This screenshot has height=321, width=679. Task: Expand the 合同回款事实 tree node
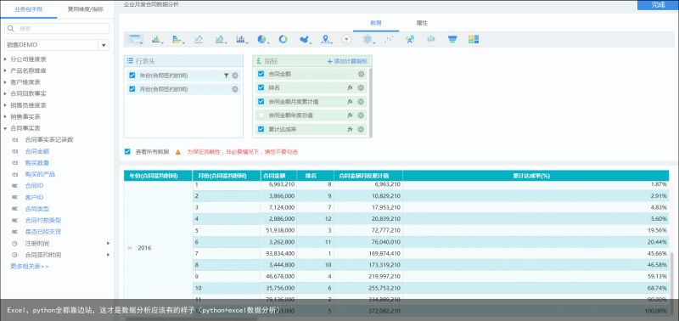(x=5, y=93)
